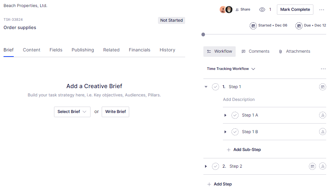Image resolution: width=330 pixels, height=189 pixels.
Task: Click assignee icon for Step 1 B
Action: 322,132
